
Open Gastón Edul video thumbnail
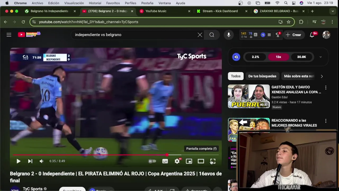pos(249,96)
